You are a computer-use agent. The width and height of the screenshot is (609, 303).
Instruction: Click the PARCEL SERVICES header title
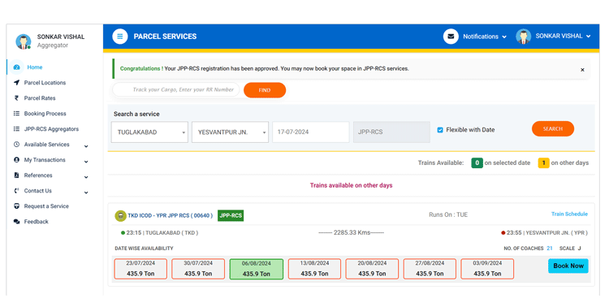(x=165, y=37)
